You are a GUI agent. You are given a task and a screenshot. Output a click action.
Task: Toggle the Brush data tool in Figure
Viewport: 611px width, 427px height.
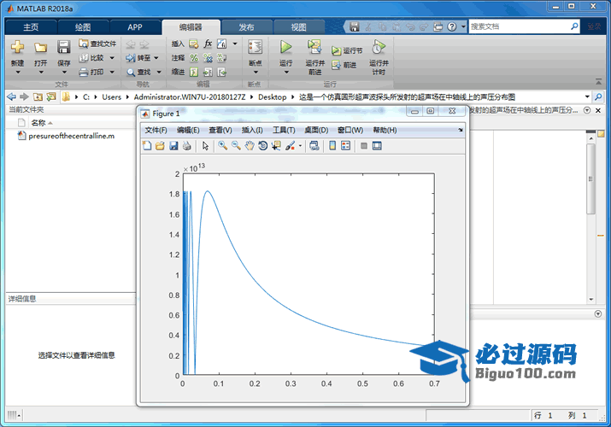(291, 146)
